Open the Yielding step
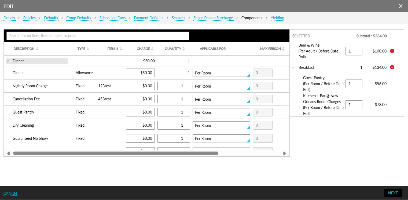Screen dimensions: 408x200 [x=277, y=18]
